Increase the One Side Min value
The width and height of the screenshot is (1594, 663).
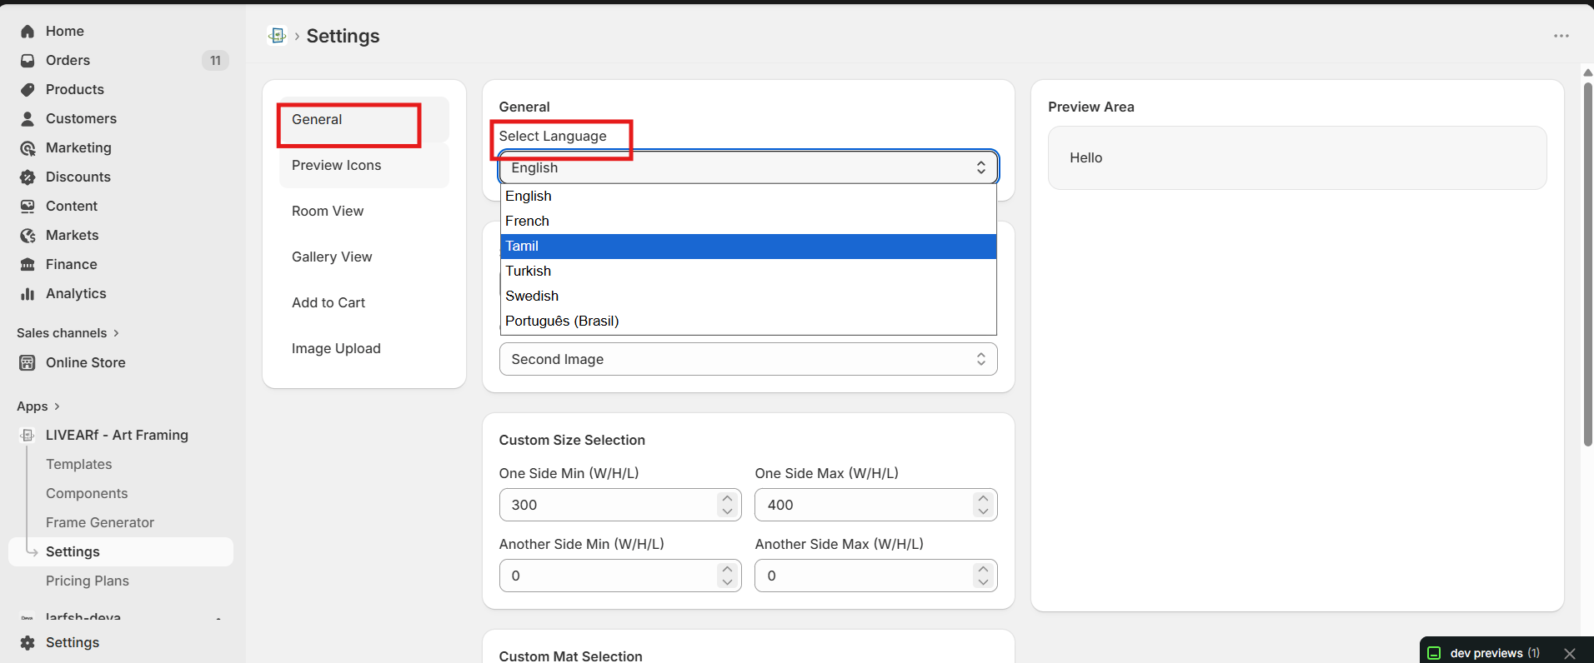click(727, 498)
